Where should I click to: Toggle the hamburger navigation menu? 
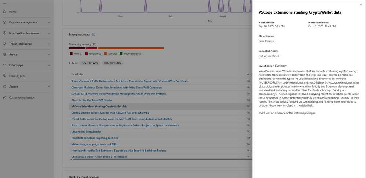pyautogui.click(x=5, y=4)
